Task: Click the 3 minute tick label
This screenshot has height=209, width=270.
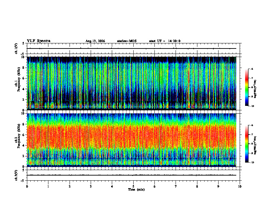Action: (91, 186)
